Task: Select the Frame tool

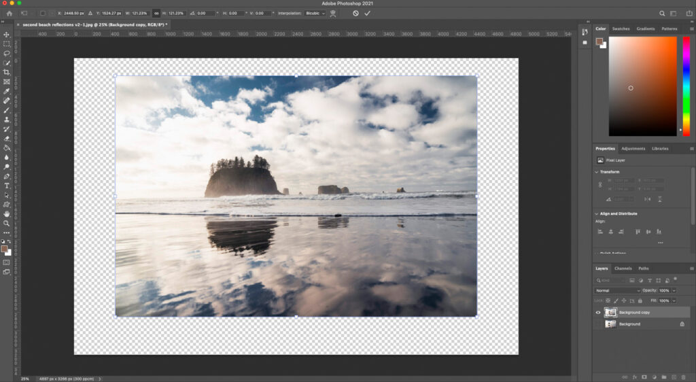Action: click(x=7, y=82)
